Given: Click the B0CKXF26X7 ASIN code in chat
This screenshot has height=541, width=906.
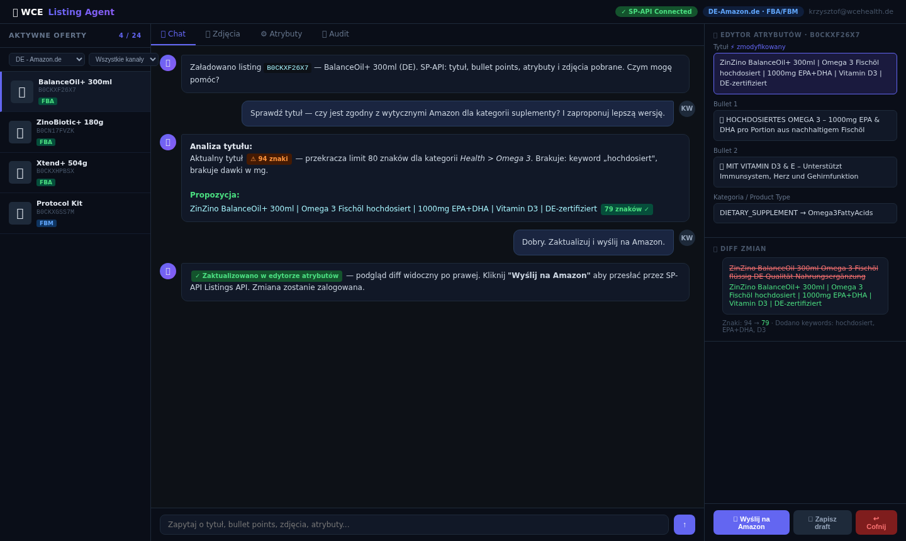Looking at the screenshot, I should coord(288,68).
